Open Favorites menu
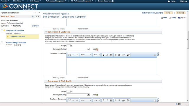Image resolution: width=189 pixels, height=106 pixels. click(5, 1)
